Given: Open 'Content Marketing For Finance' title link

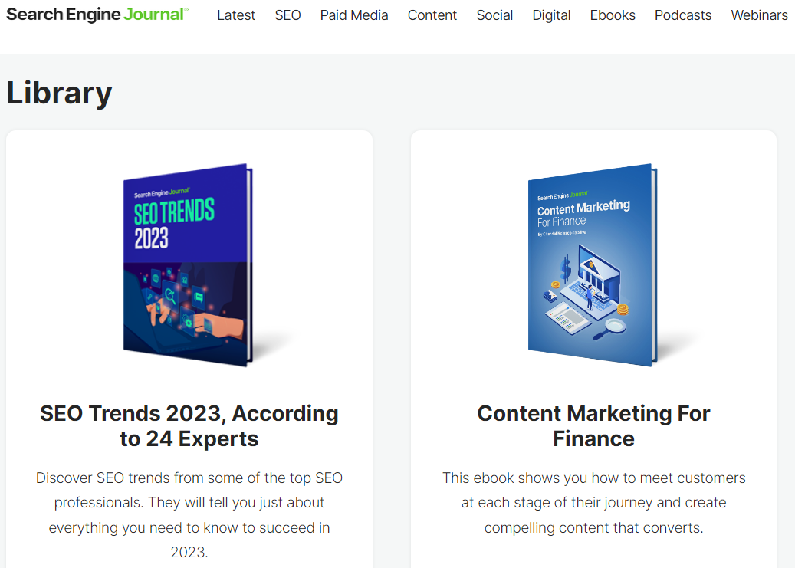Looking at the screenshot, I should (x=593, y=426).
